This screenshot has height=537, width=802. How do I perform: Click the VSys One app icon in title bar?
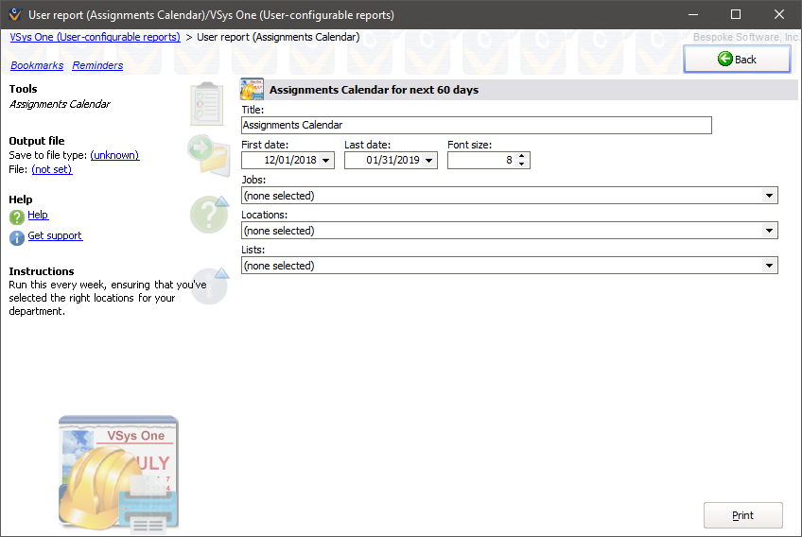click(x=14, y=14)
